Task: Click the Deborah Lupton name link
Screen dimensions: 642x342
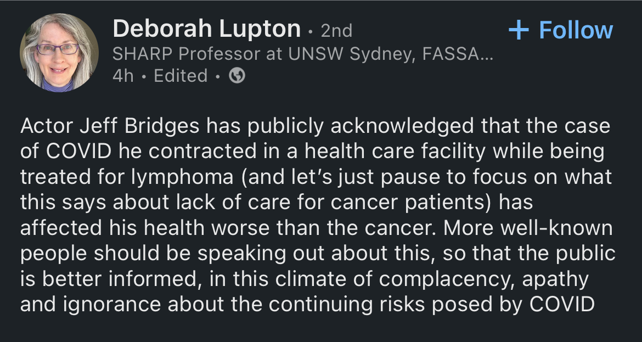Action: pos(207,29)
